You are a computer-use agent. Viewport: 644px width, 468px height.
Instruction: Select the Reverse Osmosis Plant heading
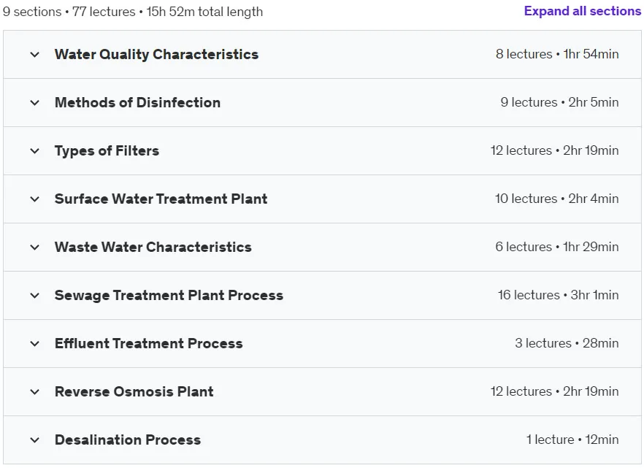(x=134, y=392)
